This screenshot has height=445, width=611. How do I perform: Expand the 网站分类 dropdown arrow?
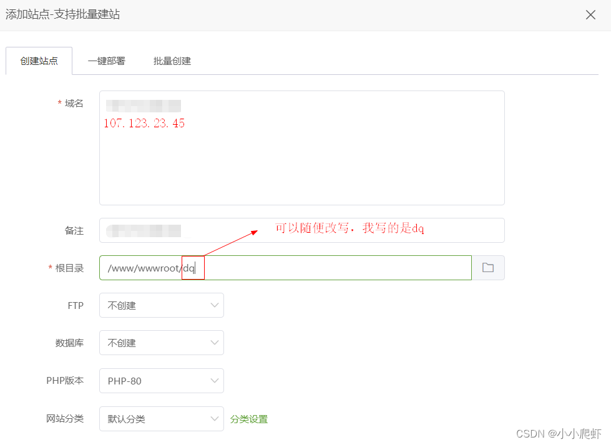(214, 419)
